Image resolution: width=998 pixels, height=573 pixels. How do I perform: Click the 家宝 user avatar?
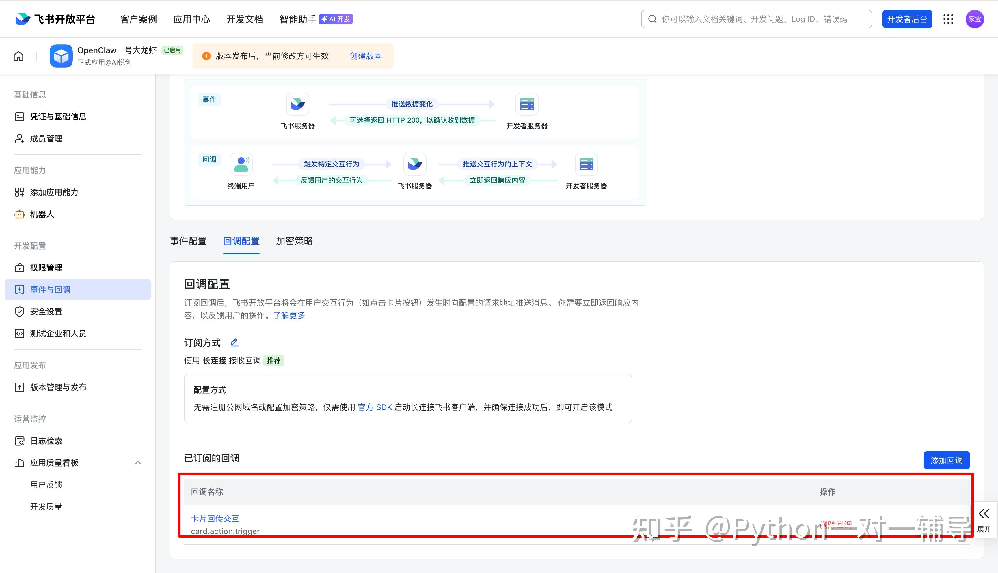pos(975,19)
